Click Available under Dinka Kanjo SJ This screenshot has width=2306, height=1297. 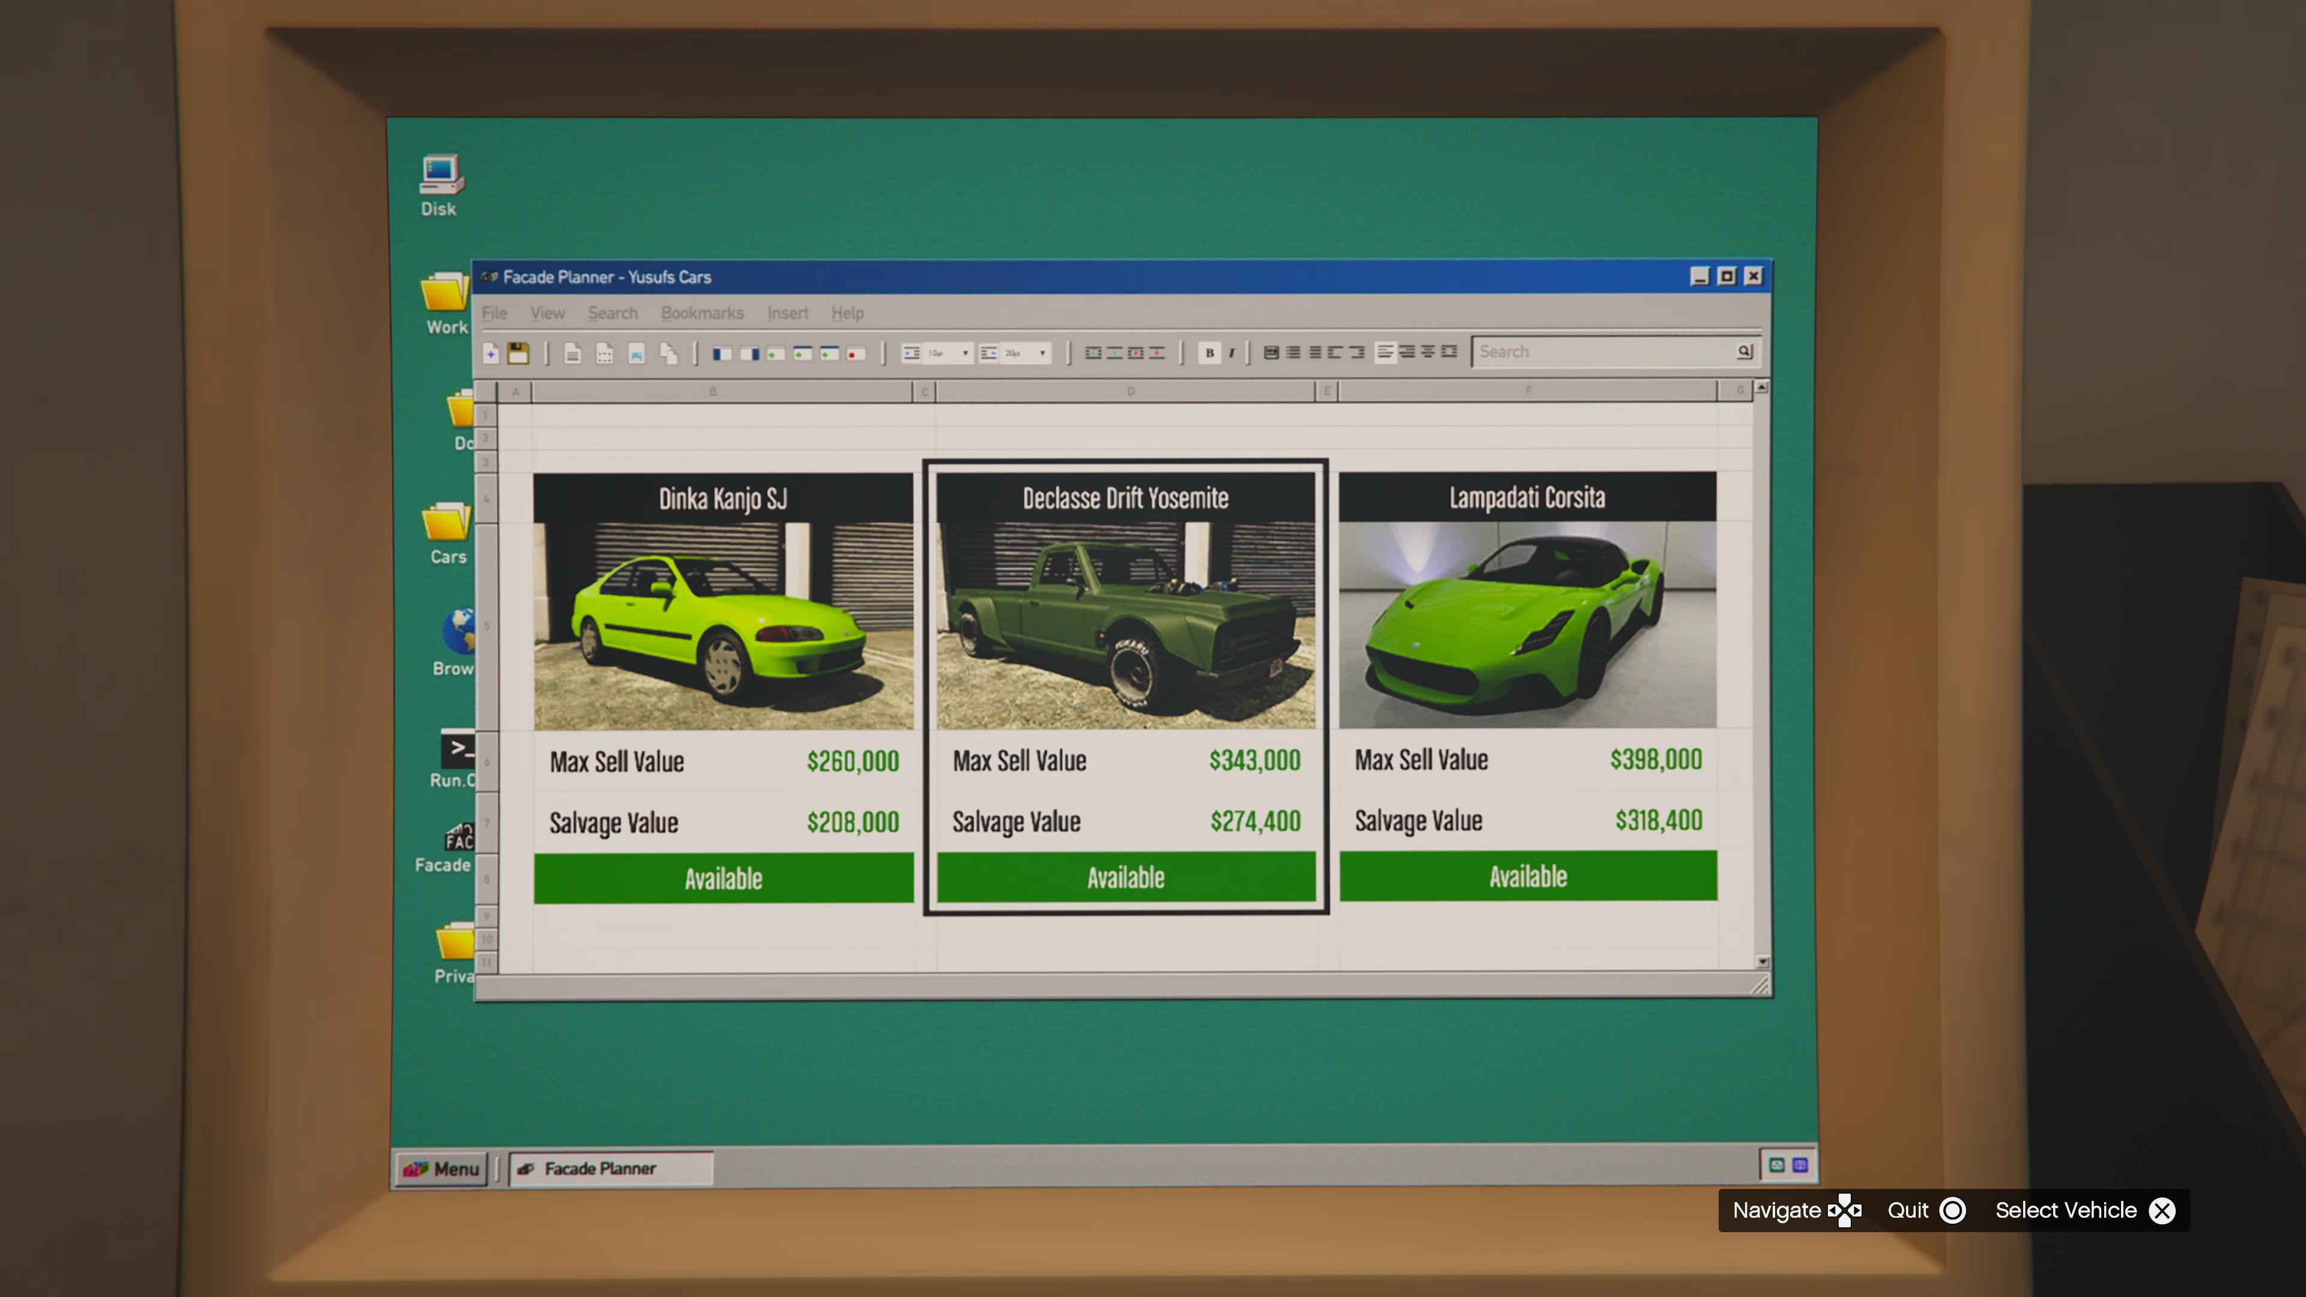tap(723, 878)
